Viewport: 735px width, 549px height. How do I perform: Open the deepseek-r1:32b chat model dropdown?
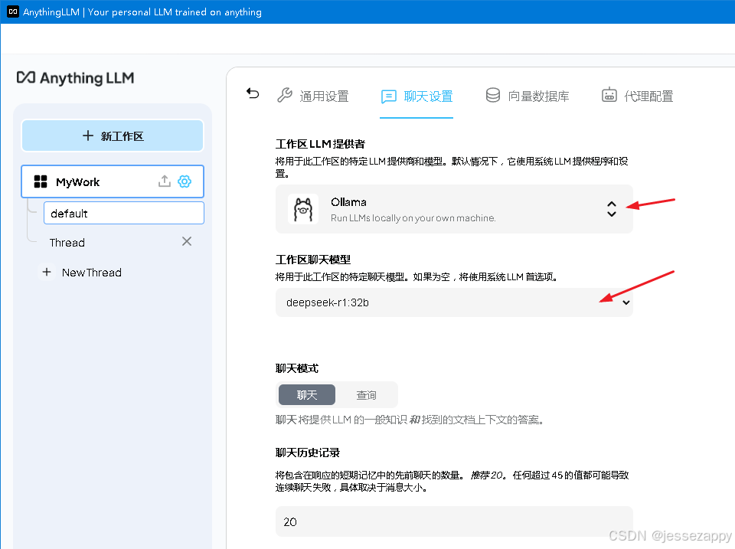coord(454,302)
